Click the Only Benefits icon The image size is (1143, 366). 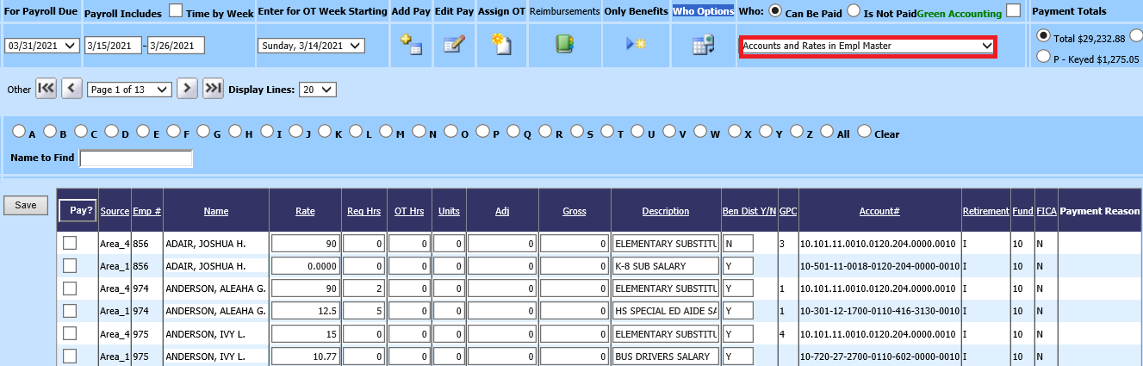(636, 45)
